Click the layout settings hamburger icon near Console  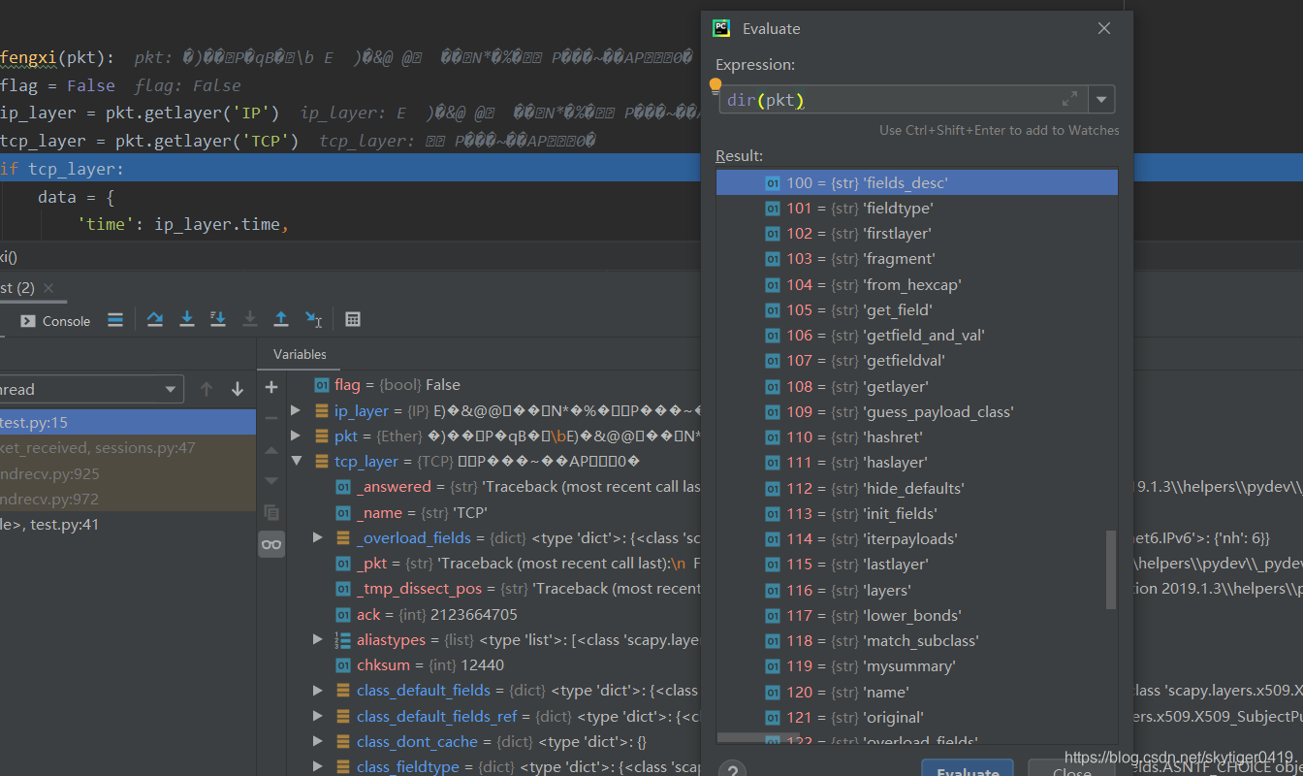click(x=115, y=318)
